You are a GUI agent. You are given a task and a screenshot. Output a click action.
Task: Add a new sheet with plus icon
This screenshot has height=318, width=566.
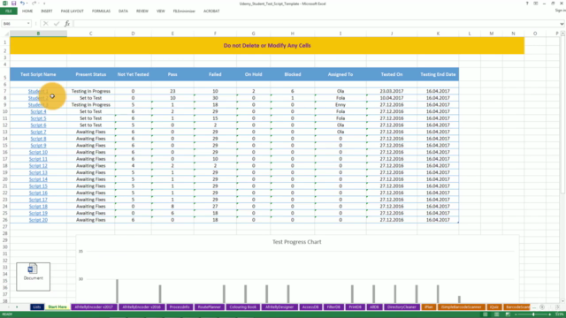tap(542, 307)
